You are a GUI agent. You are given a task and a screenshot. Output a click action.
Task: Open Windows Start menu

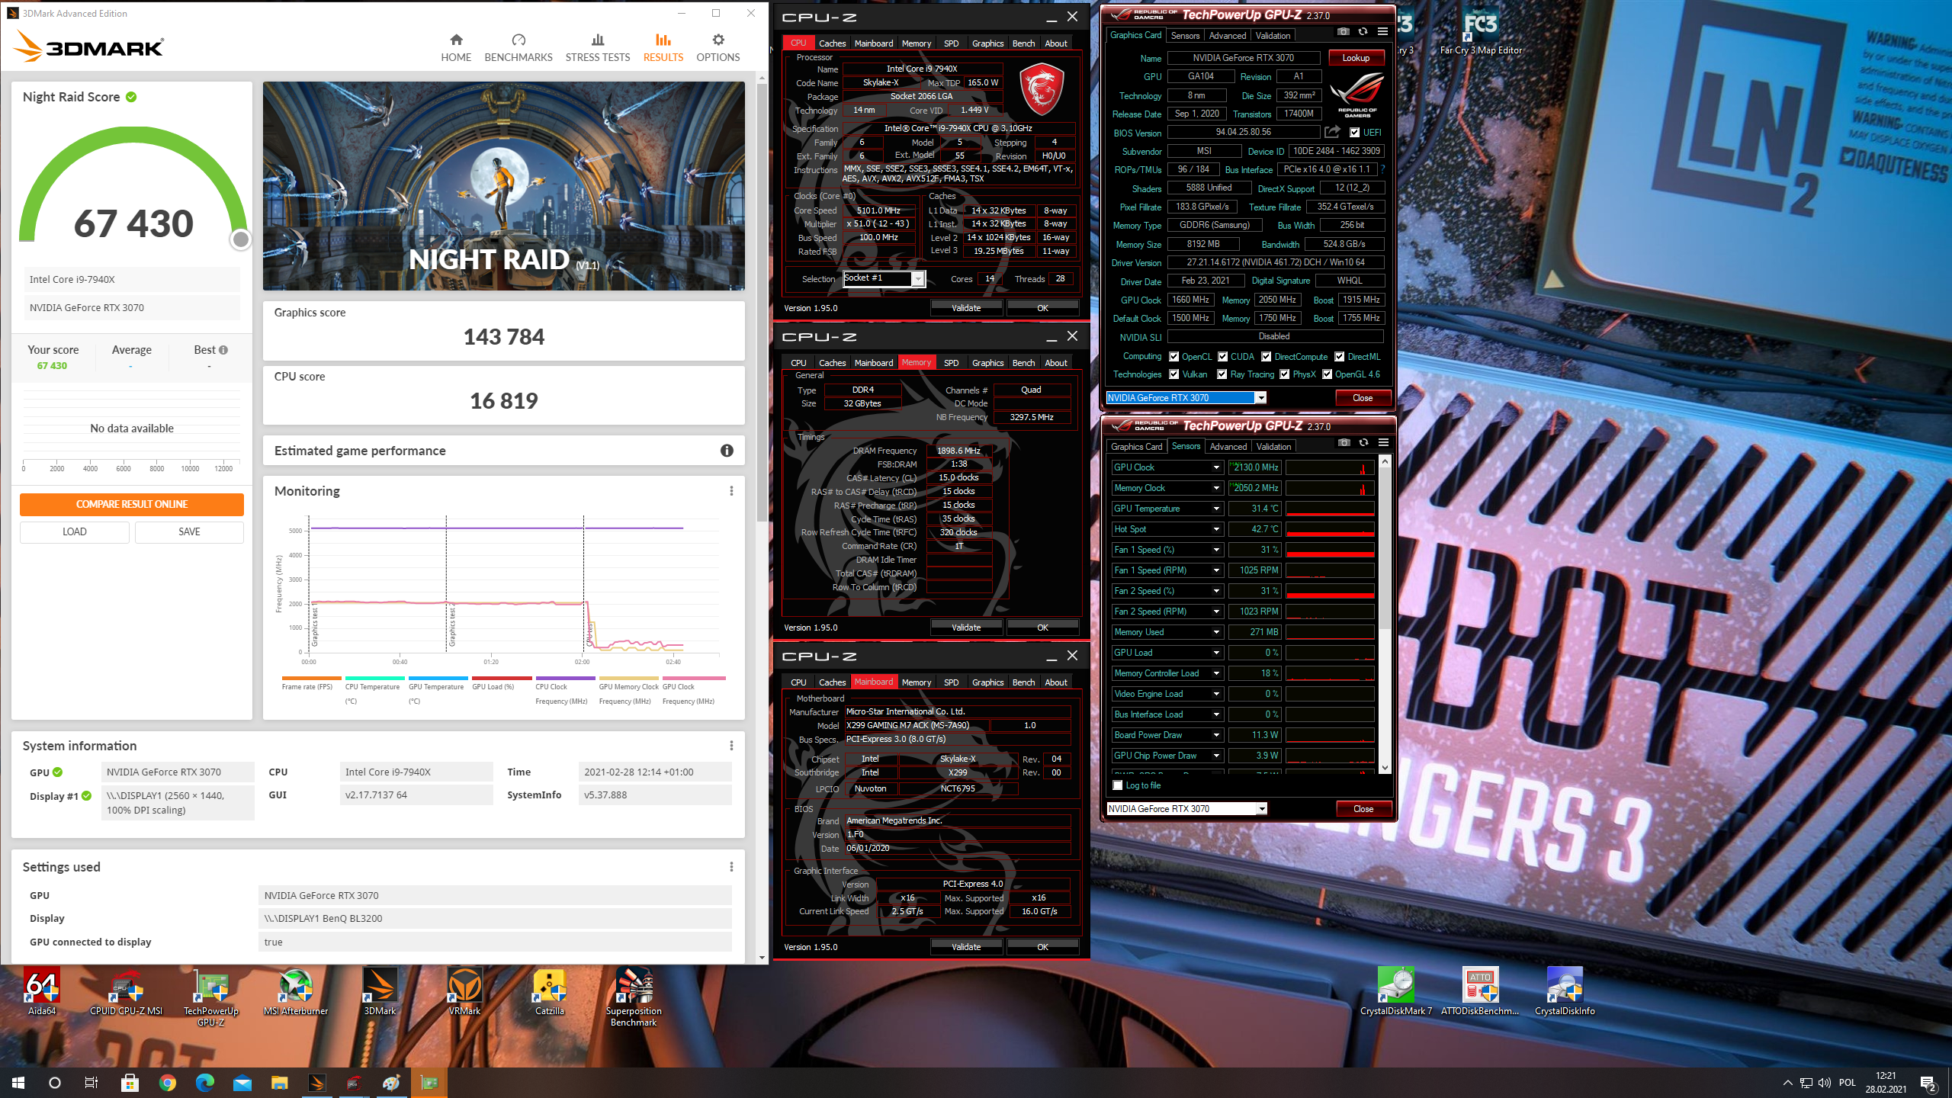18,1083
